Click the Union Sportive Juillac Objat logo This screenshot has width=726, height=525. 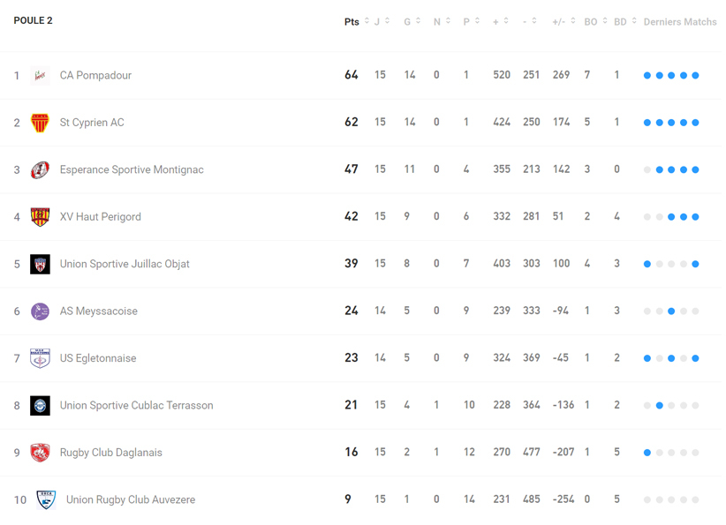coord(40,264)
